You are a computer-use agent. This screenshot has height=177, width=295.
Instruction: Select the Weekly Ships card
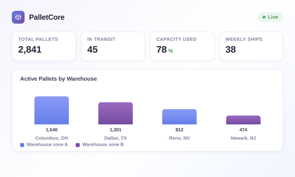[x=251, y=46]
